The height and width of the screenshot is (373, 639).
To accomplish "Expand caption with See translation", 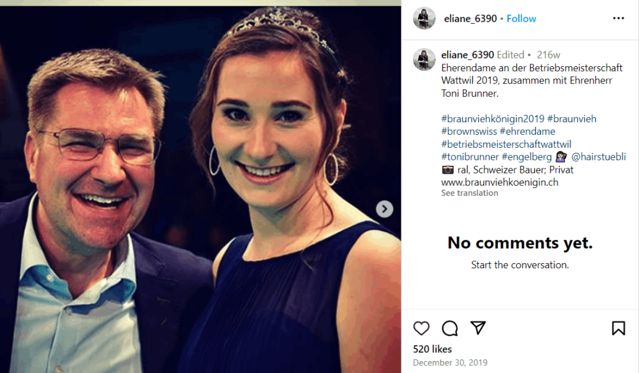I will [x=469, y=193].
